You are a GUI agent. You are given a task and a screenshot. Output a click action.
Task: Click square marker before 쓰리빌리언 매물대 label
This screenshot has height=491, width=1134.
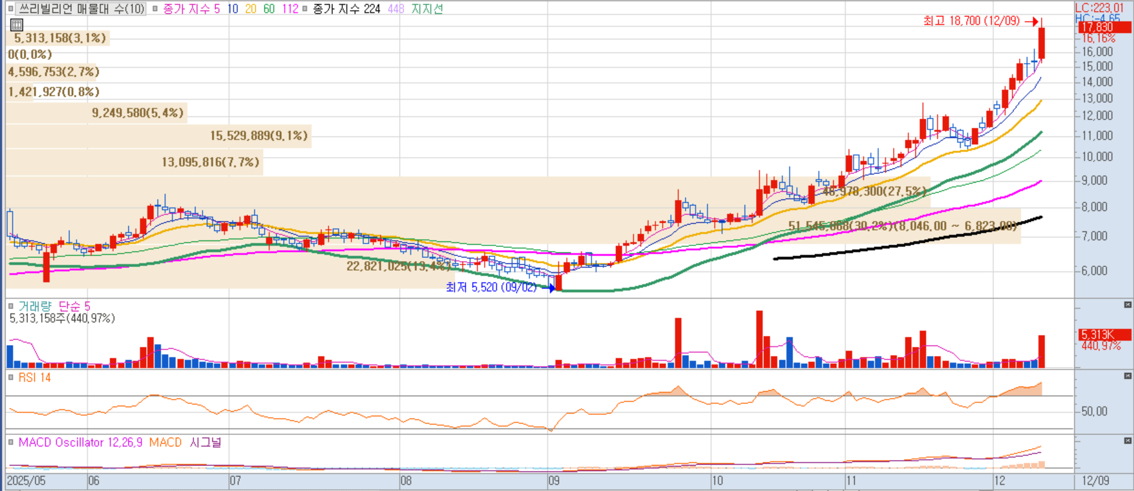pyautogui.click(x=10, y=9)
